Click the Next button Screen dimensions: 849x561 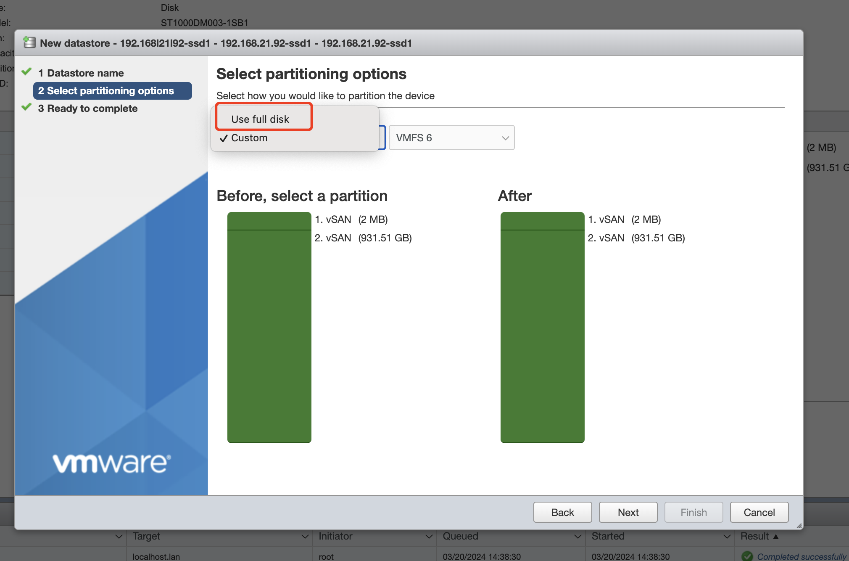(x=628, y=512)
